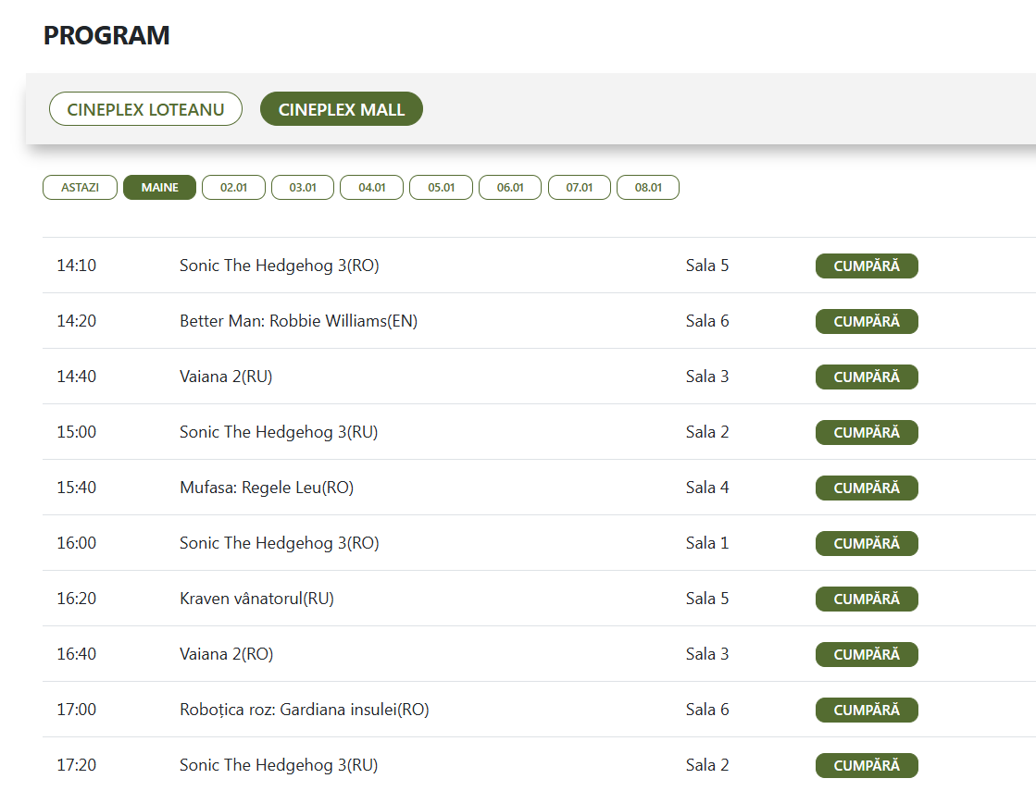Select the MAINE date tab

[160, 188]
